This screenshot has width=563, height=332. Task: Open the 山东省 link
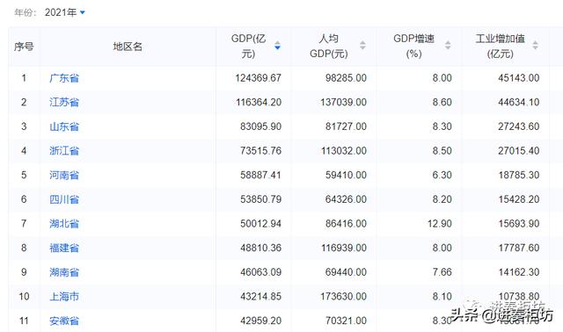point(64,126)
